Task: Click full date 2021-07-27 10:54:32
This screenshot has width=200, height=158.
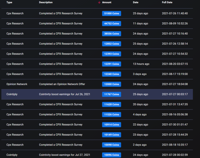Action: (x=175, y=54)
